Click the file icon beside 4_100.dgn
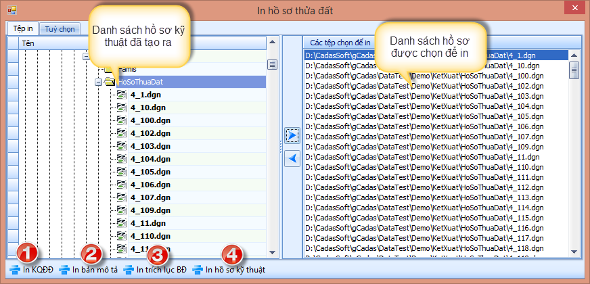590x284 pixels. [122, 120]
